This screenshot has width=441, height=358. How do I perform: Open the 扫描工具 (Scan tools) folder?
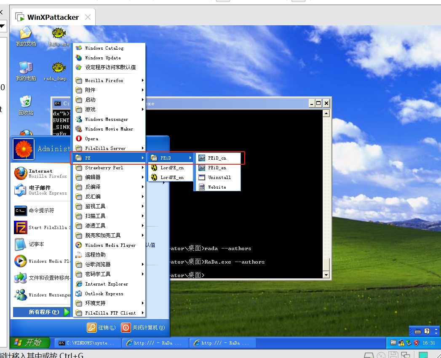[109, 216]
